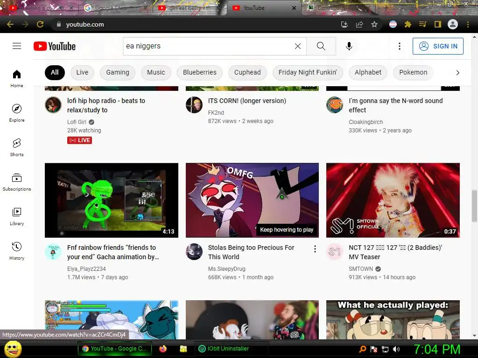
Task: Open the SMTOWN channel name link
Action: [361, 269]
